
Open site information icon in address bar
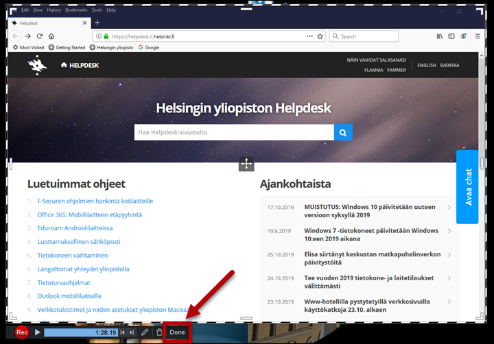[x=99, y=36]
